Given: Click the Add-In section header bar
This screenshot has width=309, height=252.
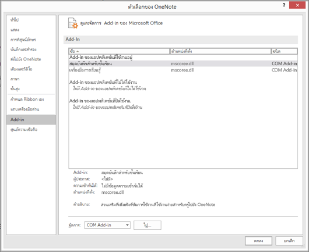Looking at the screenshot, I should [x=181, y=40].
